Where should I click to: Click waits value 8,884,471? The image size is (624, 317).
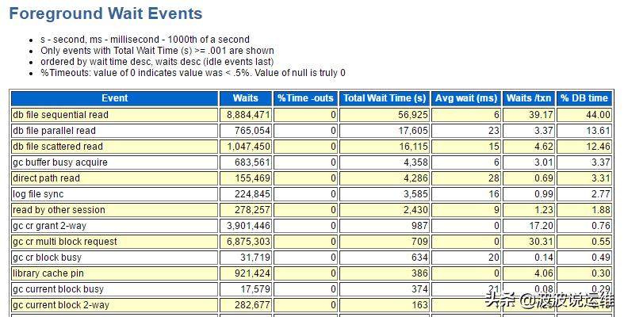pos(248,115)
